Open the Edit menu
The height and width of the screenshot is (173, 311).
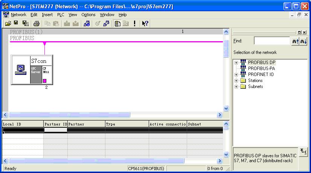point(34,15)
